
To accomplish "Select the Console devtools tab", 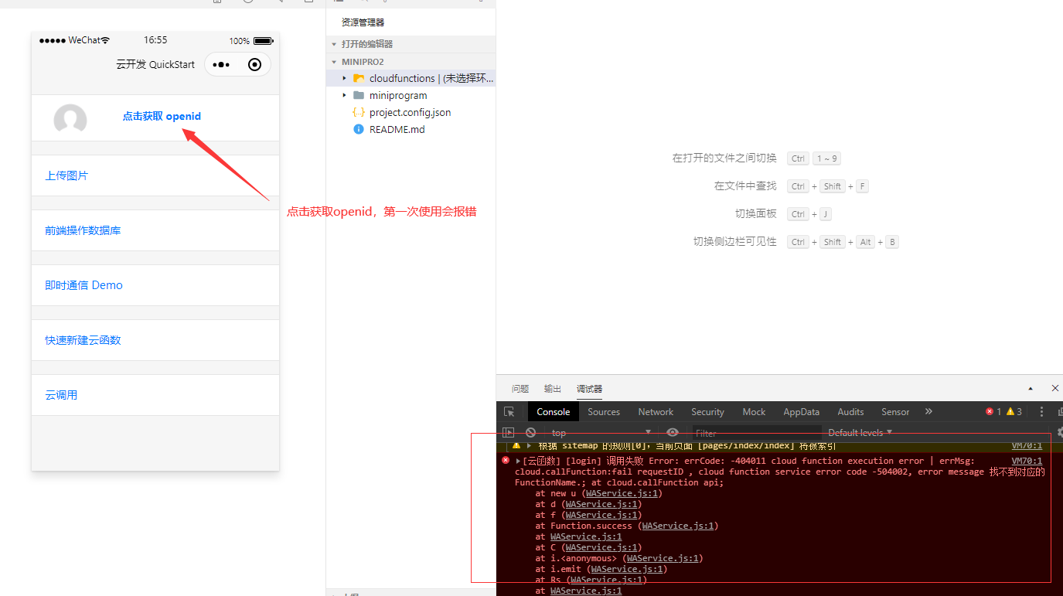I will [x=554, y=412].
